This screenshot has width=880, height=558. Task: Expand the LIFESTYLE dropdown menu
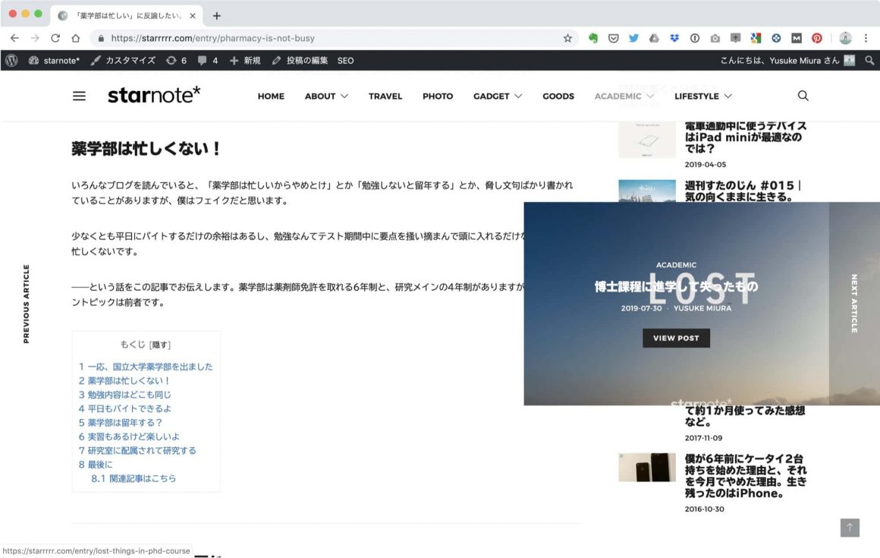[702, 96]
